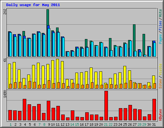Click day 27 on the x-axis
164x128 pixels.
(x=135, y=124)
